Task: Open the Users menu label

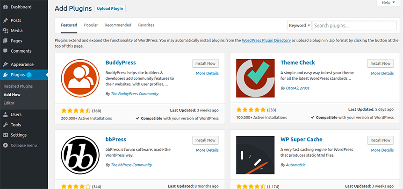Action: [x=16, y=115]
